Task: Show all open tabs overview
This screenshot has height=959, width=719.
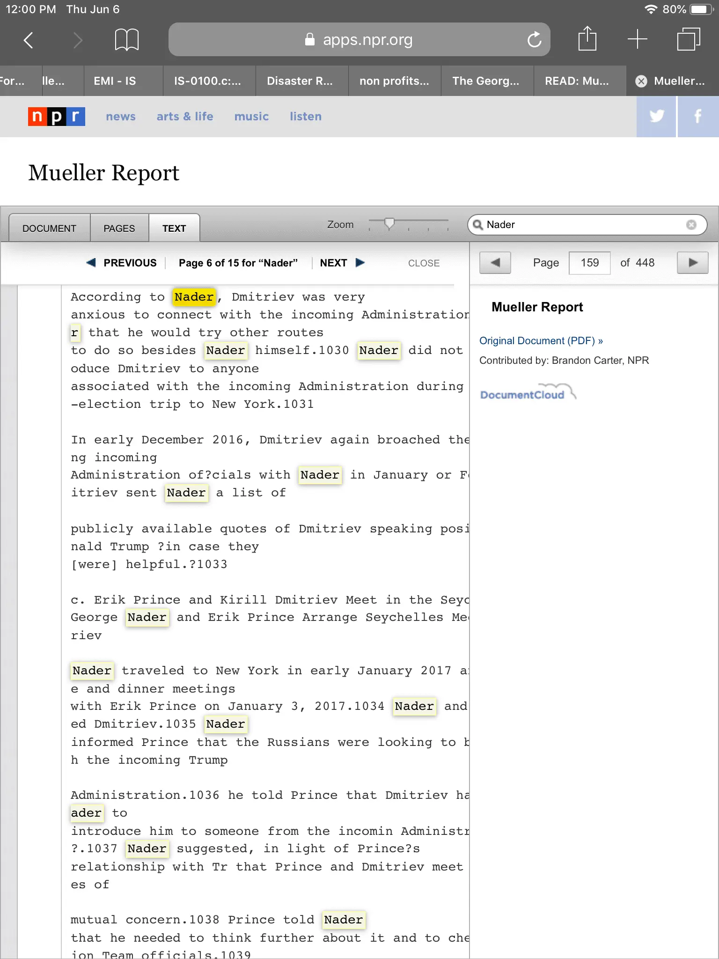Action: [688, 39]
